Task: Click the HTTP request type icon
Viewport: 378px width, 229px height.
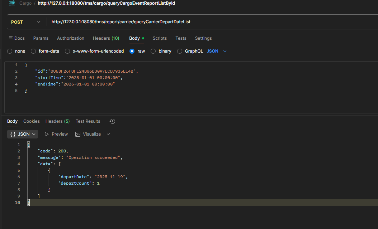Action: click(x=11, y=3)
